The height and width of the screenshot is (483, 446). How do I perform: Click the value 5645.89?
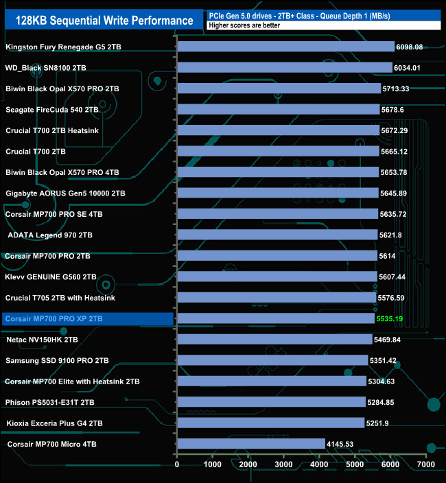393,193
